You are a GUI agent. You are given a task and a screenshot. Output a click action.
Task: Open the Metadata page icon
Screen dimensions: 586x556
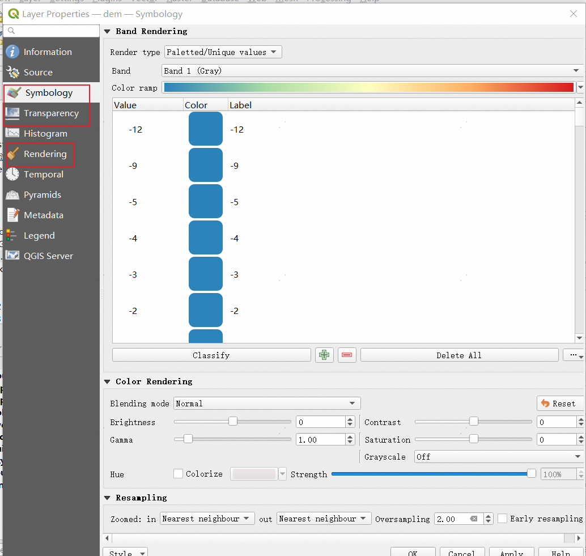click(x=12, y=215)
